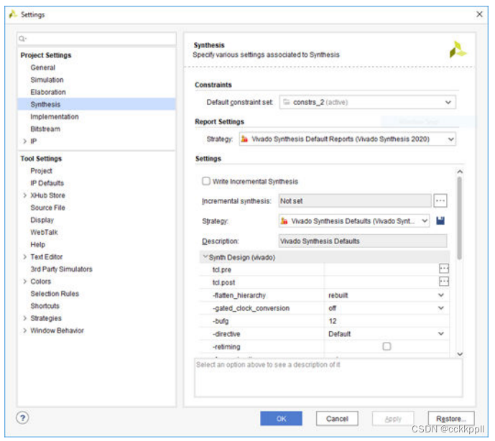Enable Write Incremental Synthesis checkbox

point(205,181)
